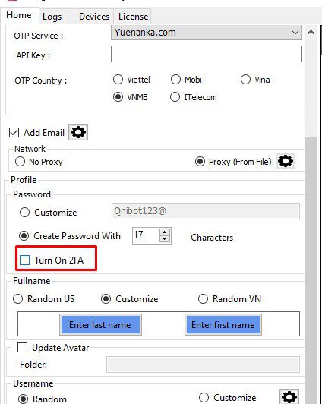
Task: Increase password character count with up arrow
Action: tap(165, 232)
